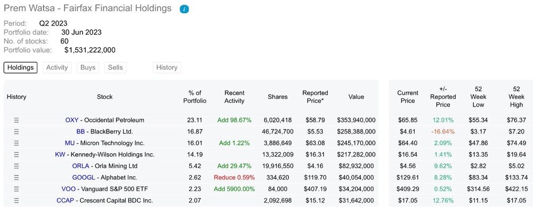Click the History column header

[x=17, y=97]
